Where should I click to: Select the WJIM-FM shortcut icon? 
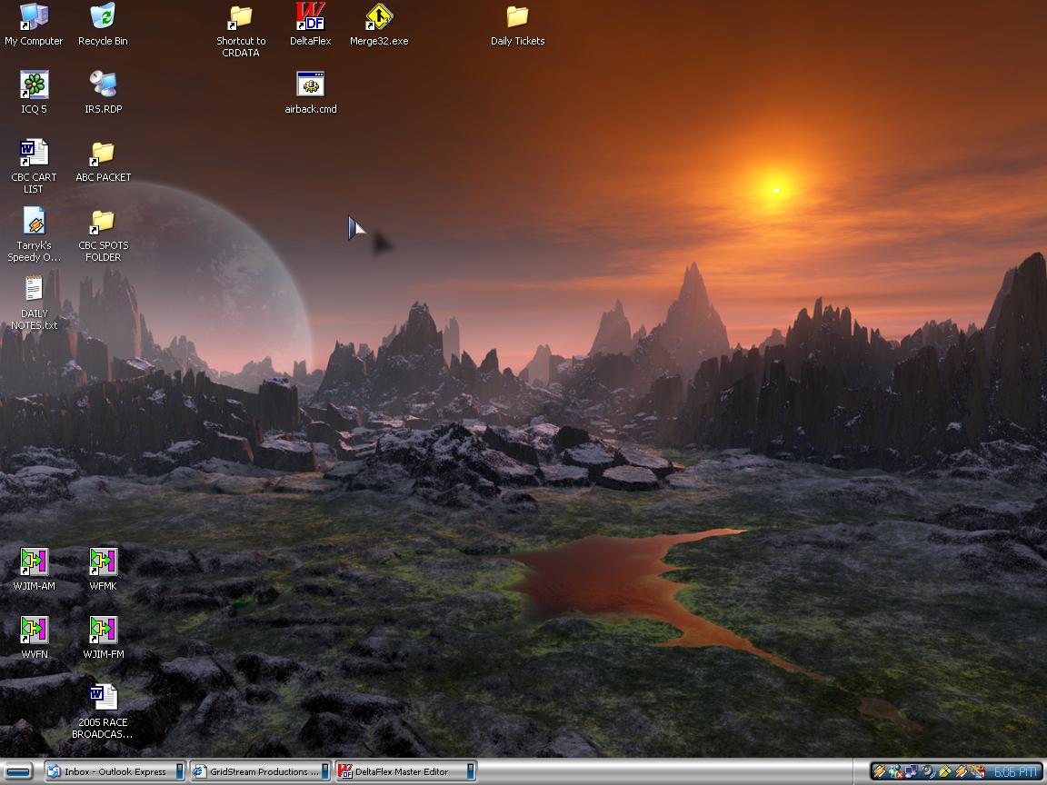tap(103, 631)
